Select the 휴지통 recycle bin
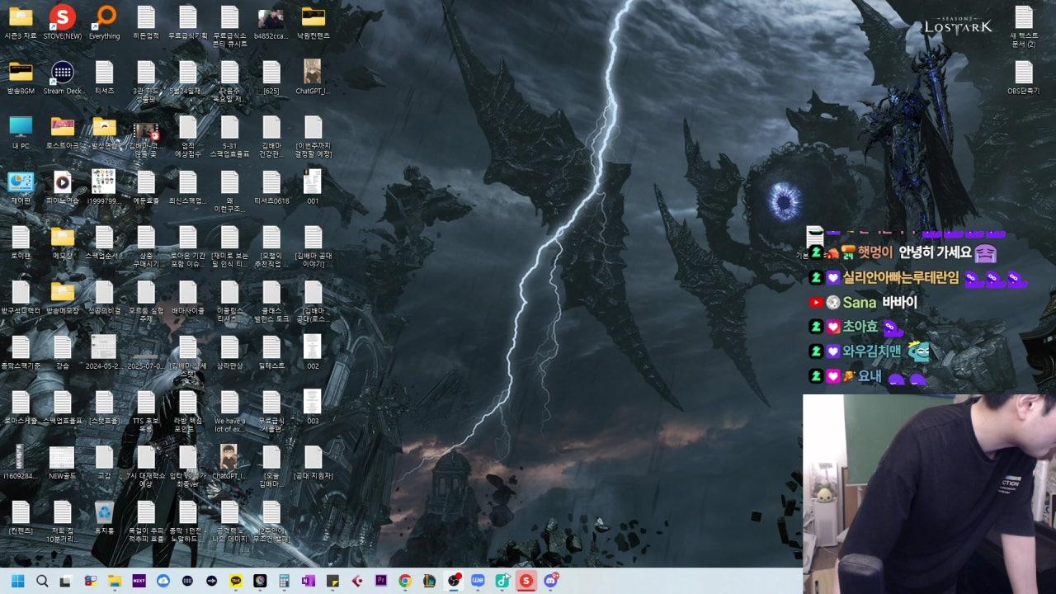1056x594 pixels. point(104,517)
